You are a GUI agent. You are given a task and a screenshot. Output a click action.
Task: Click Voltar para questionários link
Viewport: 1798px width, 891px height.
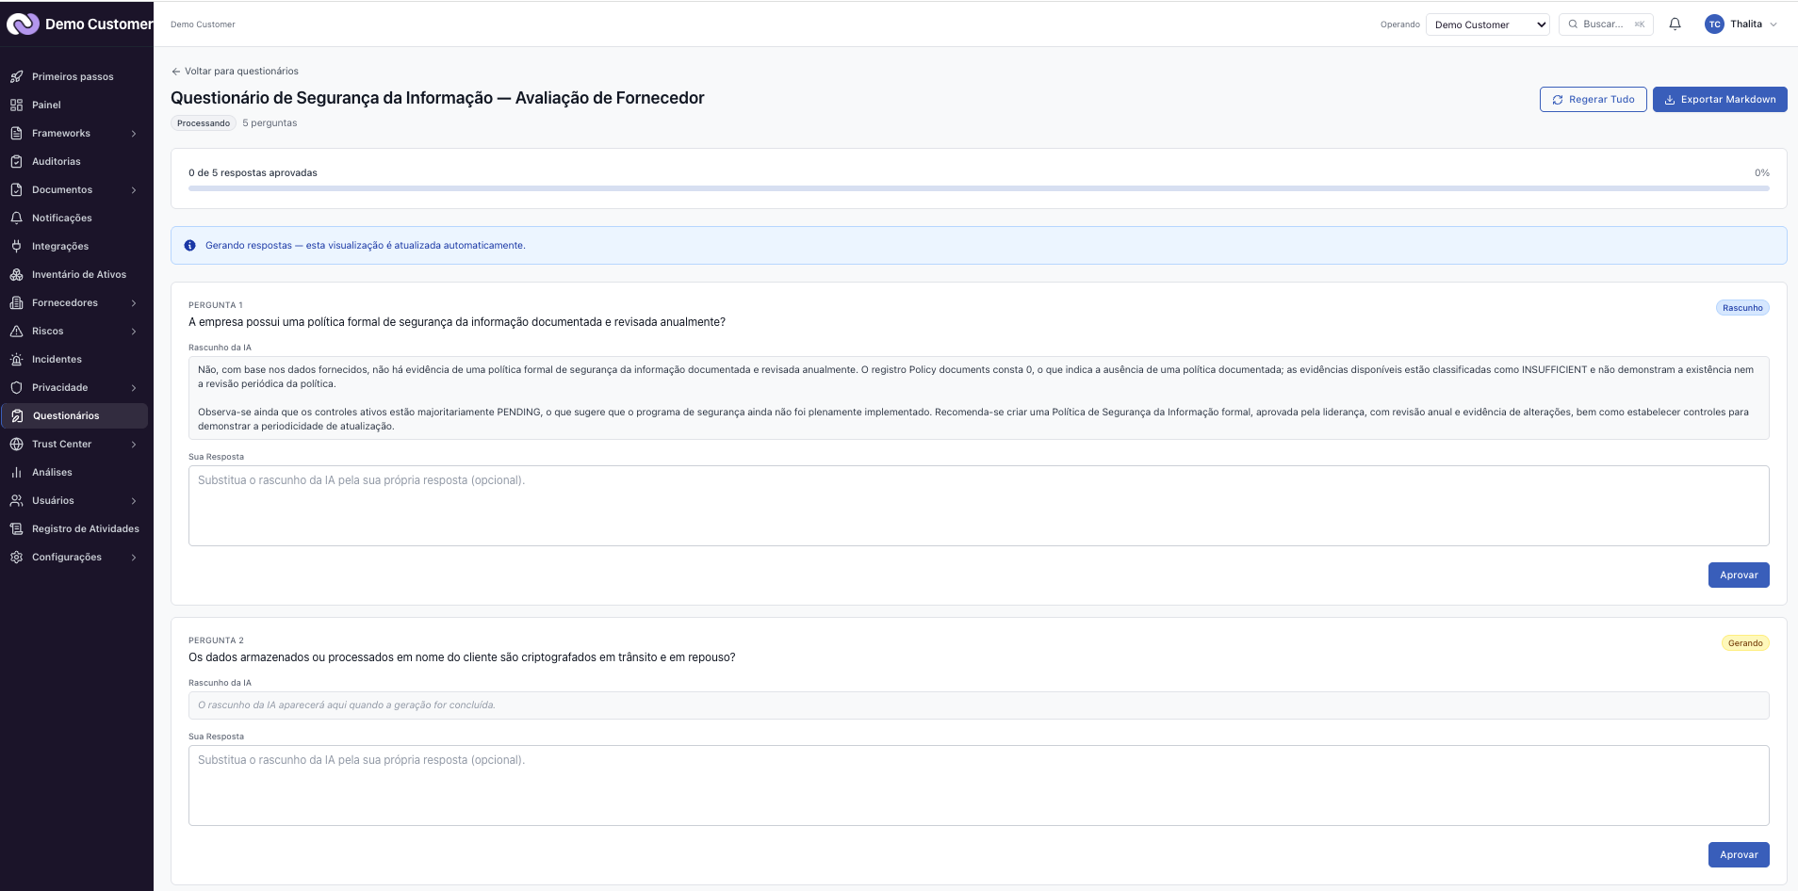(235, 71)
